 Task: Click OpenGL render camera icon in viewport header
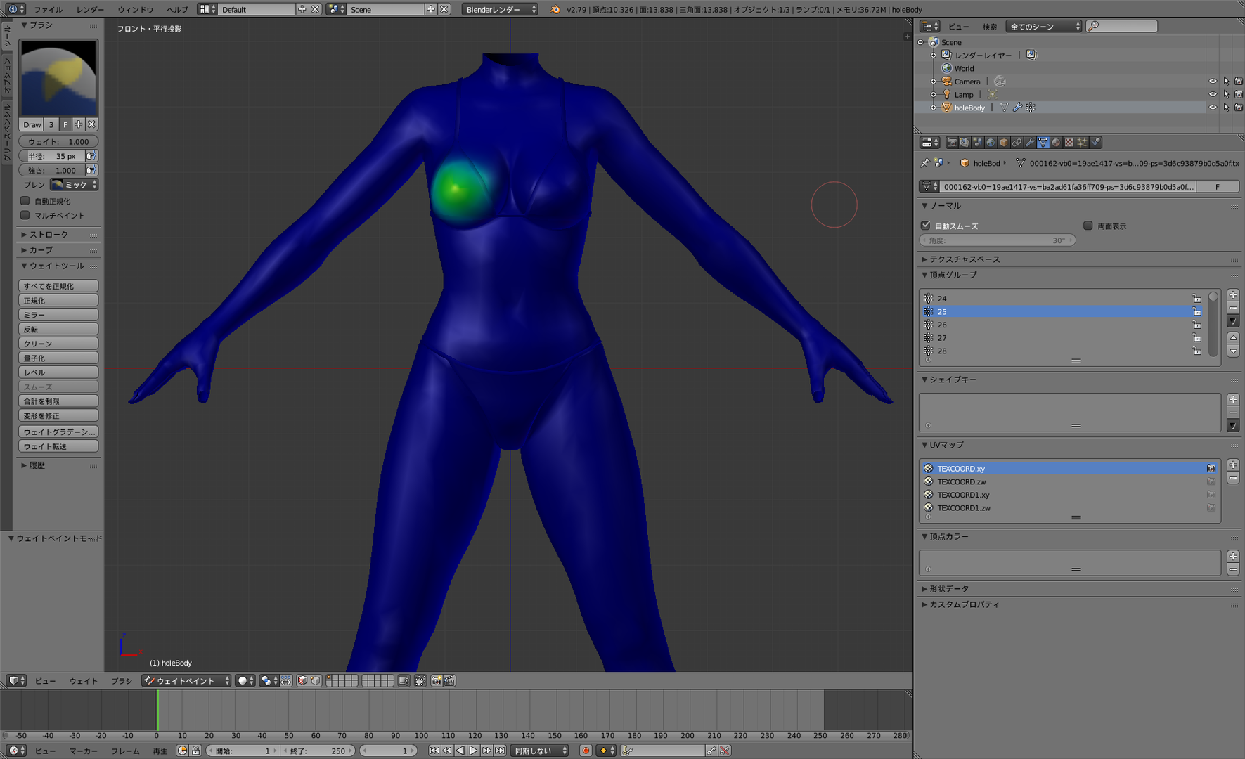click(437, 680)
